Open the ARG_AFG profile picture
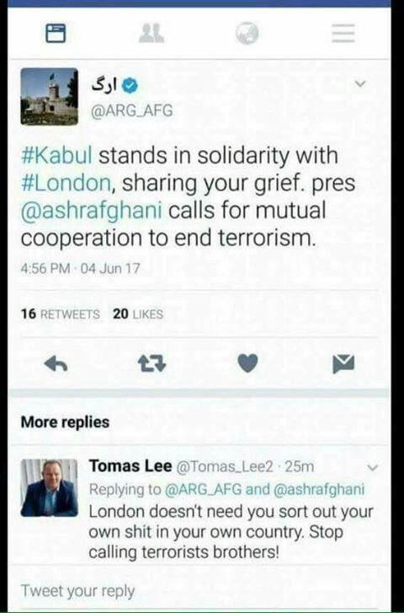The height and width of the screenshot is (613, 404). click(49, 97)
